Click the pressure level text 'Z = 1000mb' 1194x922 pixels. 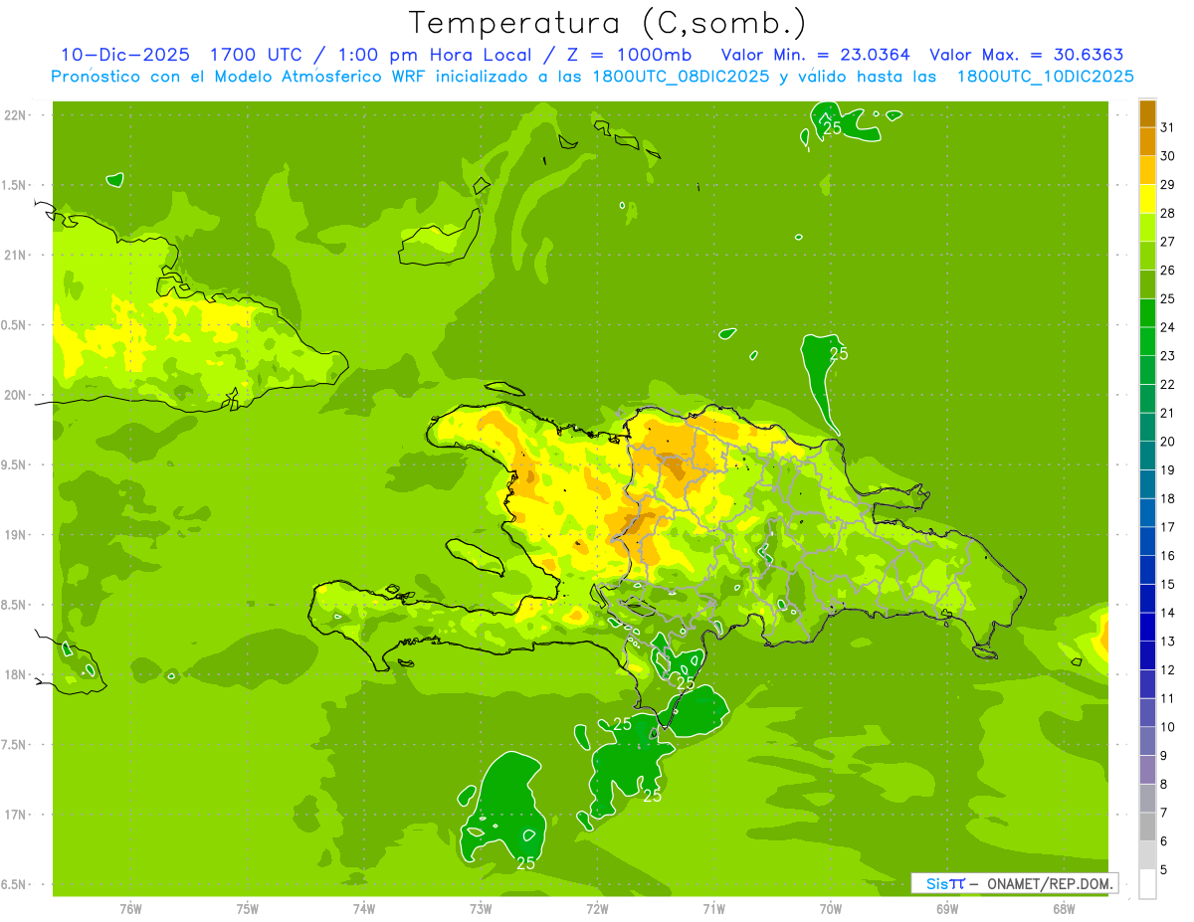click(628, 55)
